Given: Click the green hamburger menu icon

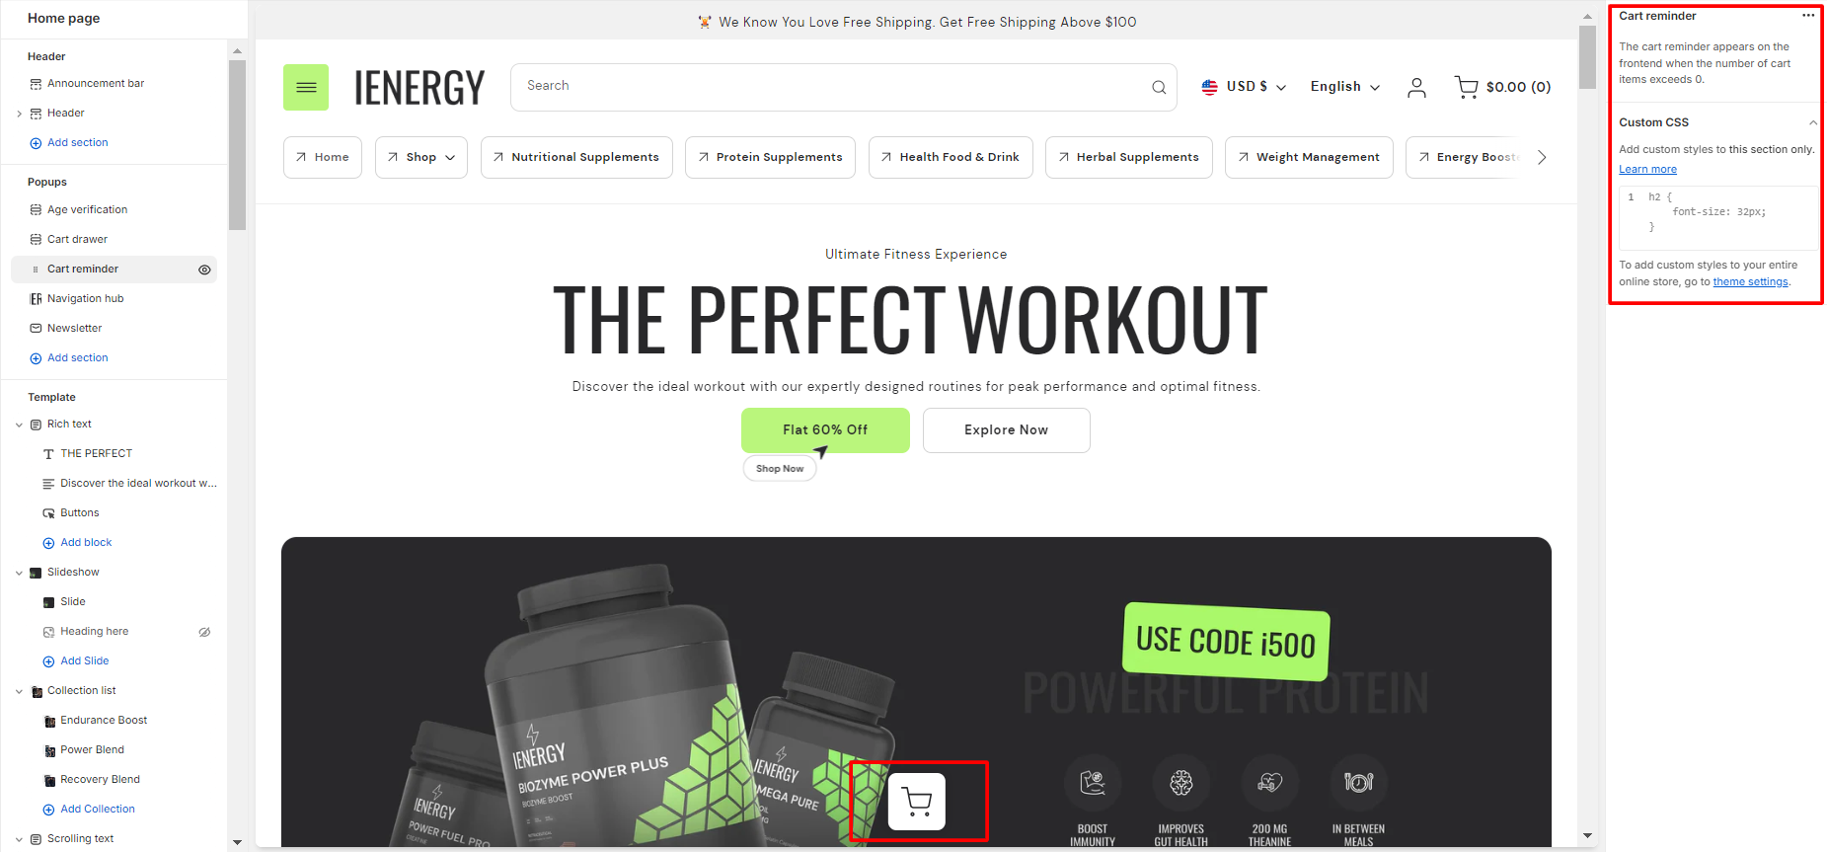Looking at the screenshot, I should (306, 87).
